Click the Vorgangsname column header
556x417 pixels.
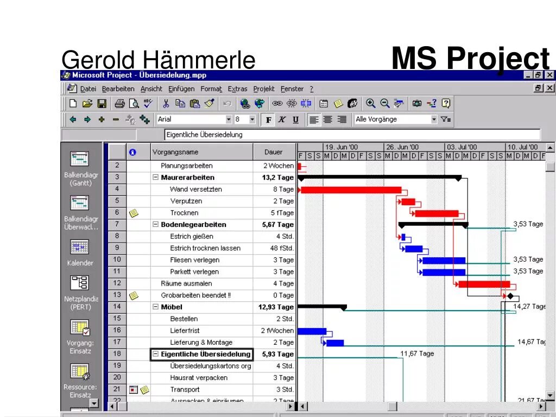click(202, 152)
